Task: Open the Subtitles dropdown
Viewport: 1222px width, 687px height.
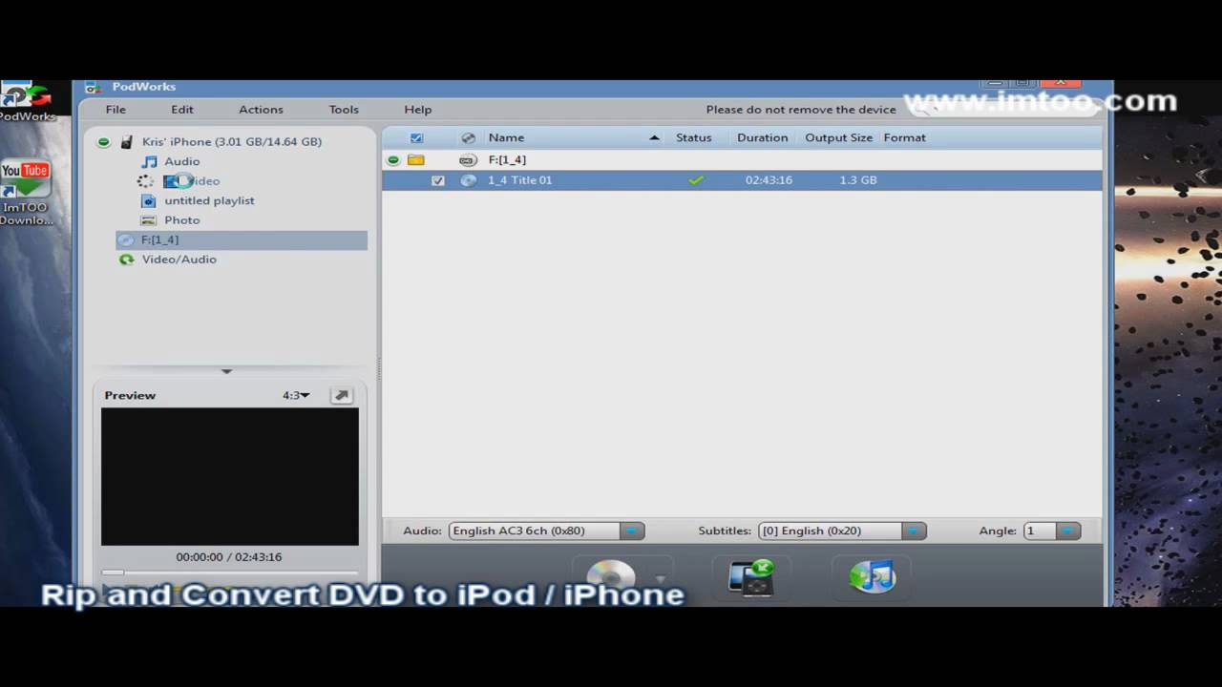Action: click(x=914, y=531)
